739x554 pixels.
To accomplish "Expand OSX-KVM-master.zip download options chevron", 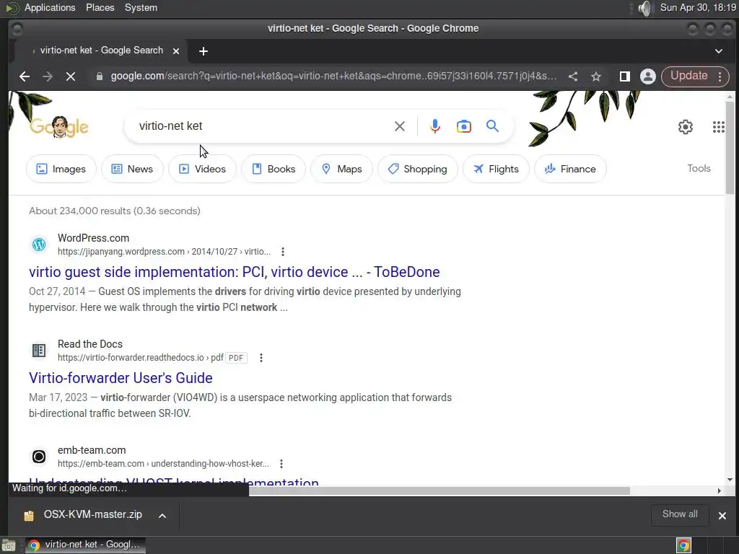I will (x=162, y=515).
